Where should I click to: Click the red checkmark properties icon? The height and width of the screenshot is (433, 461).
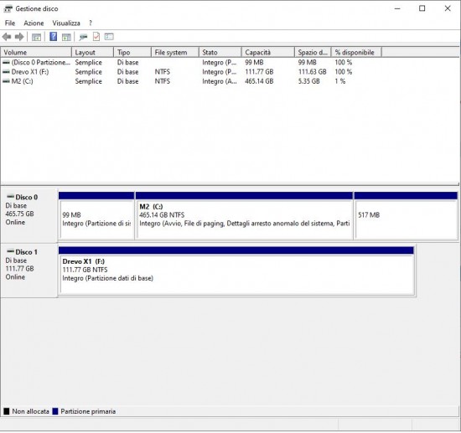(x=96, y=37)
